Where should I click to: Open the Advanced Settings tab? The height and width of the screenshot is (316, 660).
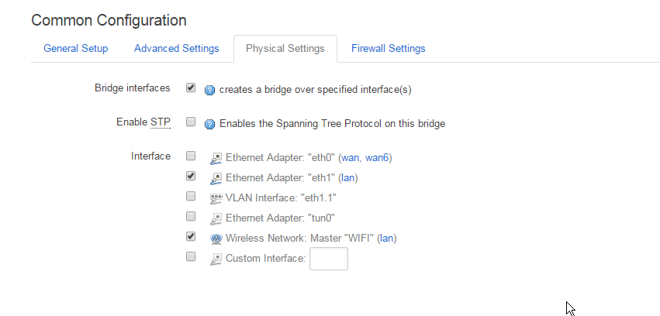coord(176,48)
